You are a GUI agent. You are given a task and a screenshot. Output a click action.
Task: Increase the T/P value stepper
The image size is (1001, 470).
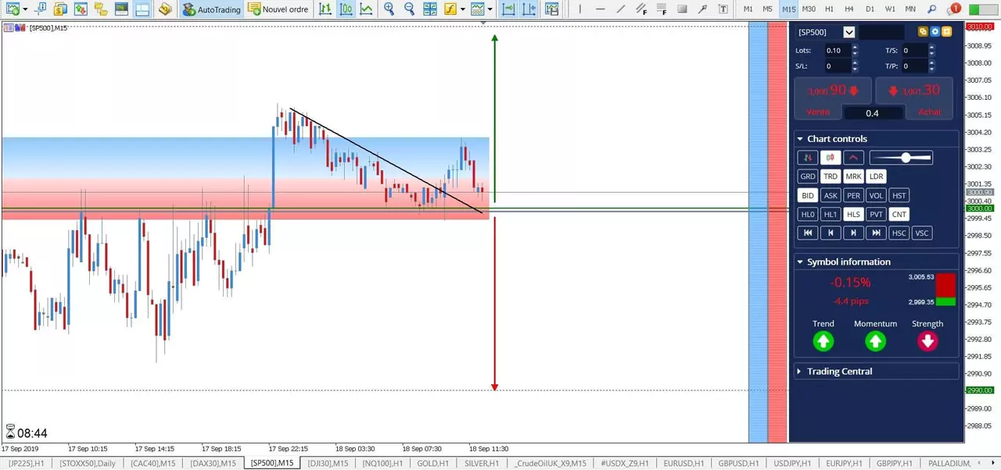pyautogui.click(x=933, y=63)
